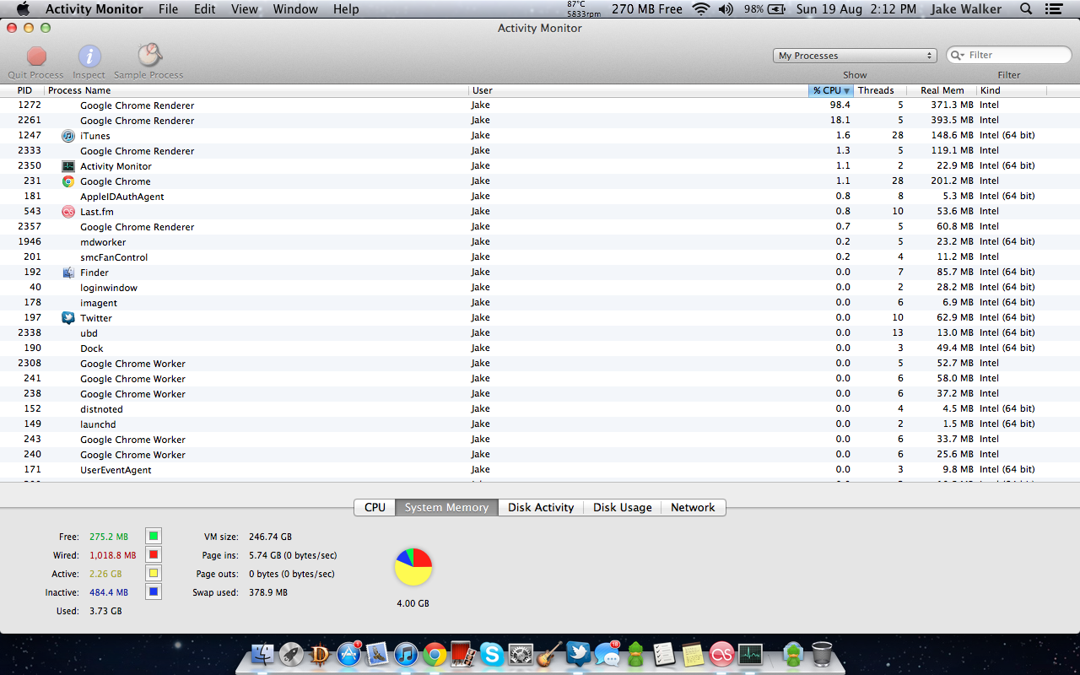Image resolution: width=1080 pixels, height=675 pixels.
Task: Open Google Chrome from the Dock
Action: 435,654
